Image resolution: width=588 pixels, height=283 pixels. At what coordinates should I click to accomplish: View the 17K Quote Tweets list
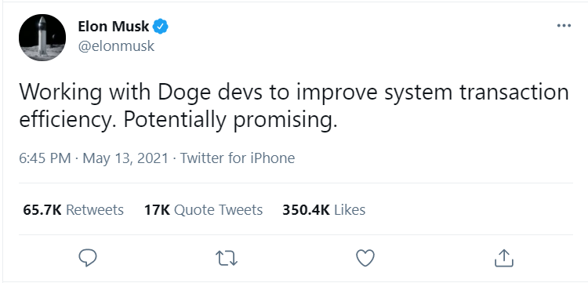[x=203, y=210]
